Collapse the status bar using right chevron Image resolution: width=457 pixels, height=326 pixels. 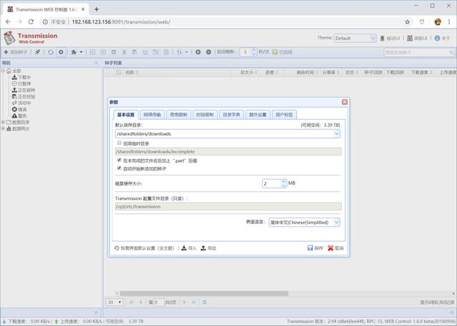click(x=451, y=312)
